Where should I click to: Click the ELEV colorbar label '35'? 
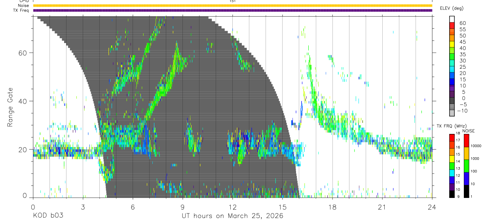click(462, 55)
